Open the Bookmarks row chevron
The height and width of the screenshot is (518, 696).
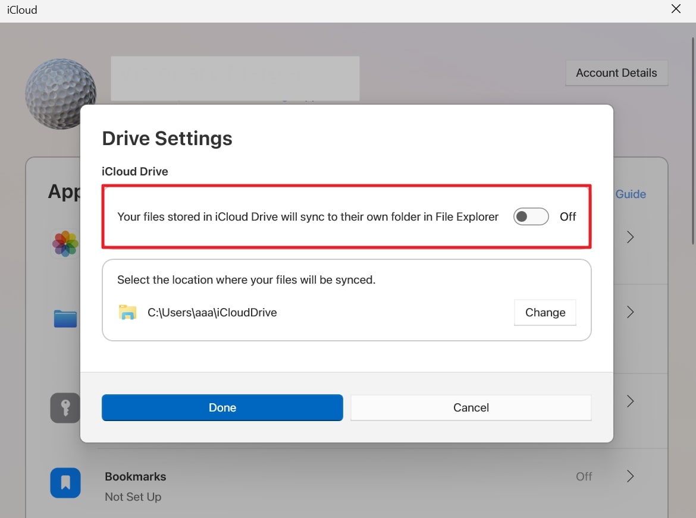coord(631,476)
